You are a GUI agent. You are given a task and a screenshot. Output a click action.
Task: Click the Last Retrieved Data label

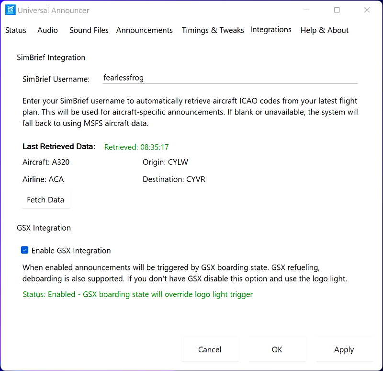click(59, 146)
